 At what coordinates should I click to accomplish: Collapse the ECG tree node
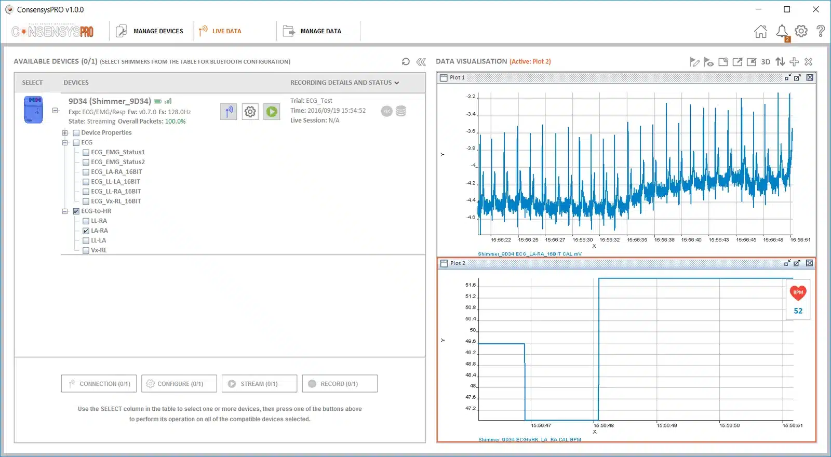65,143
